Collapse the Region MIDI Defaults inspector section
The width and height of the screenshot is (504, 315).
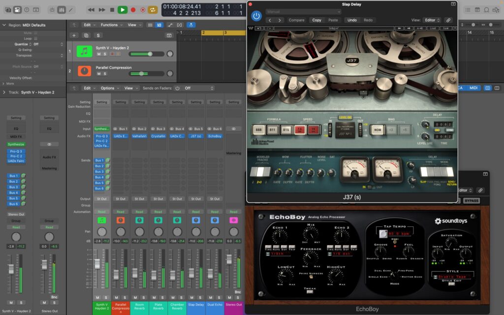tap(4, 25)
